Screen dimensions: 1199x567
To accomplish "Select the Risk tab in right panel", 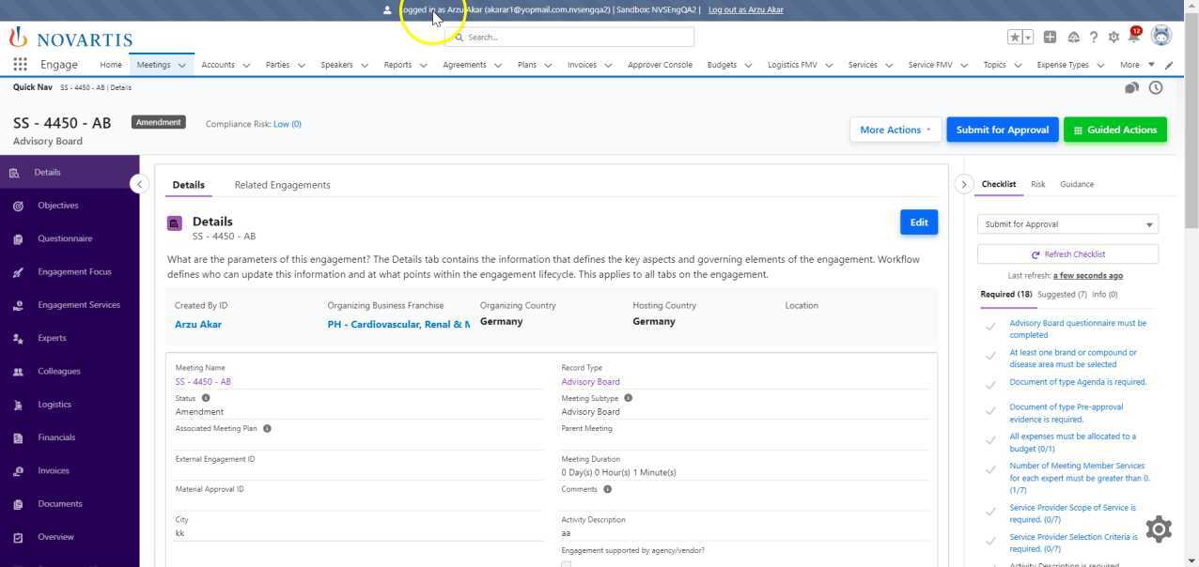I will tap(1037, 184).
